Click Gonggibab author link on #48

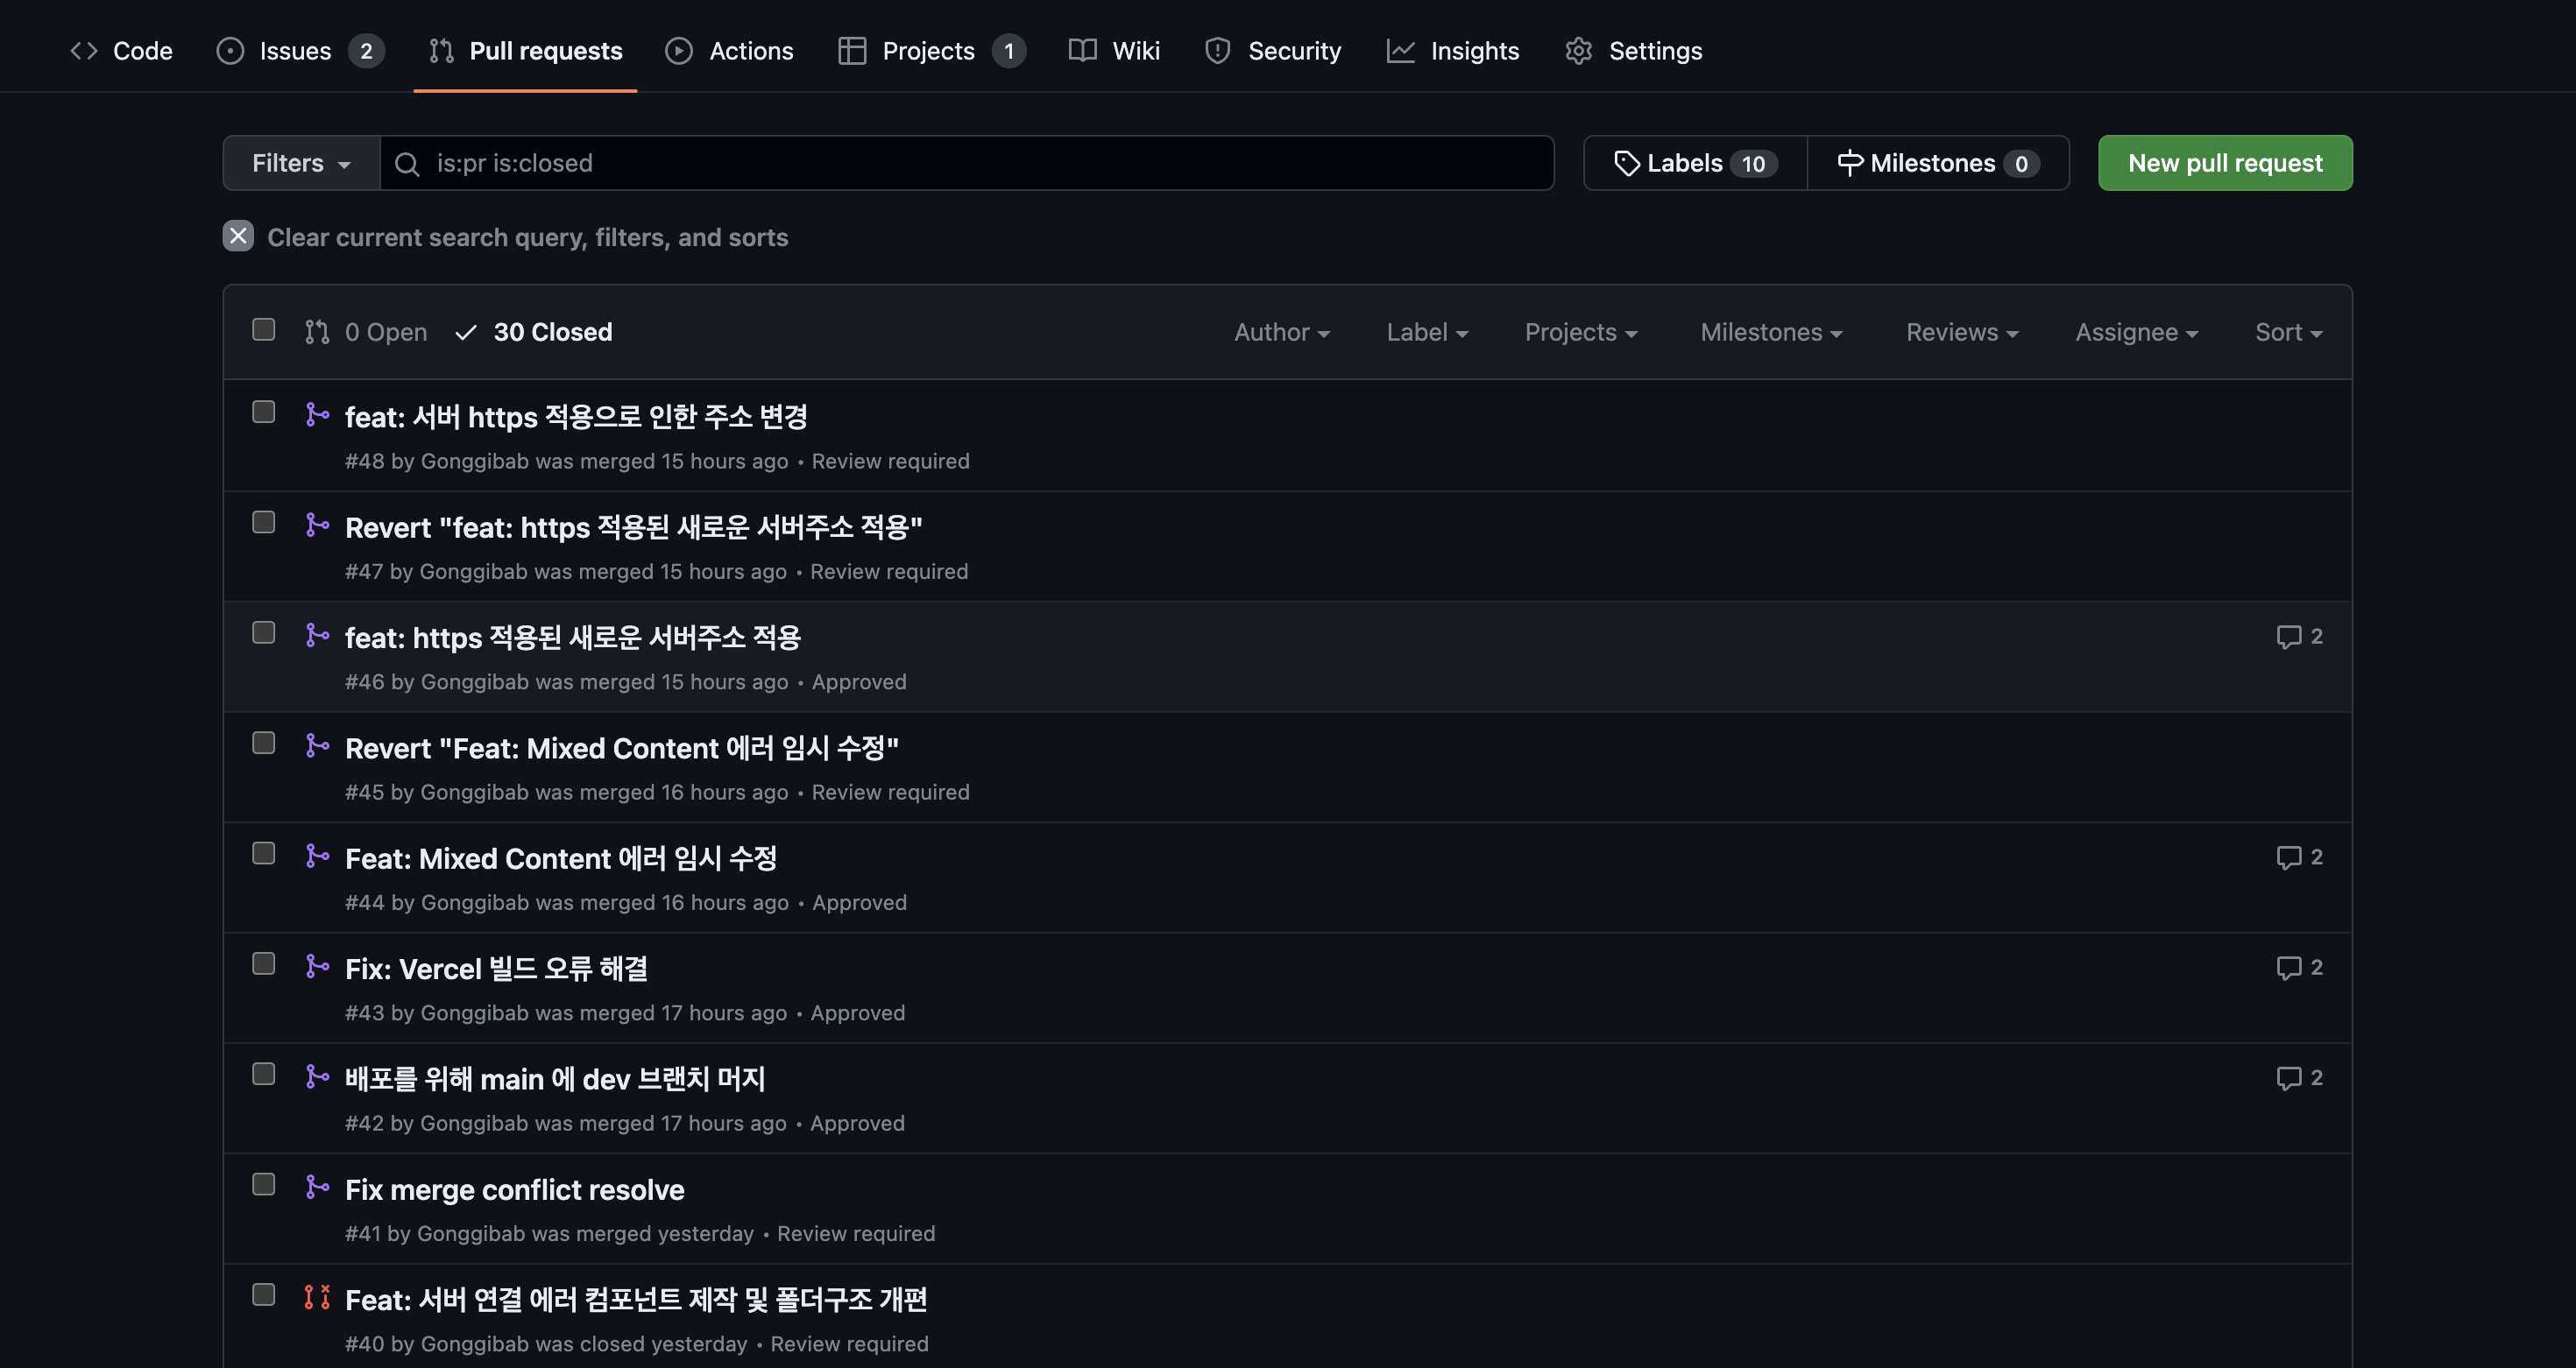(x=474, y=461)
